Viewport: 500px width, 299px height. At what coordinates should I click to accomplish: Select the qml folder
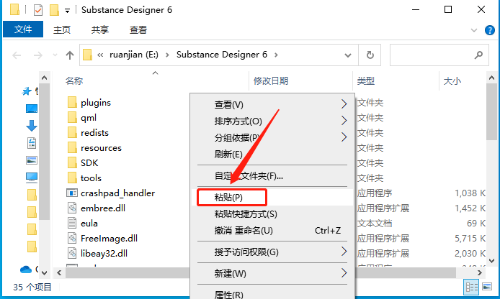coord(89,118)
